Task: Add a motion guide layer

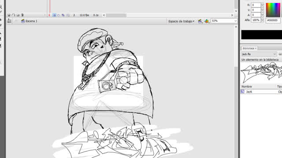Action: tap(13, 15)
